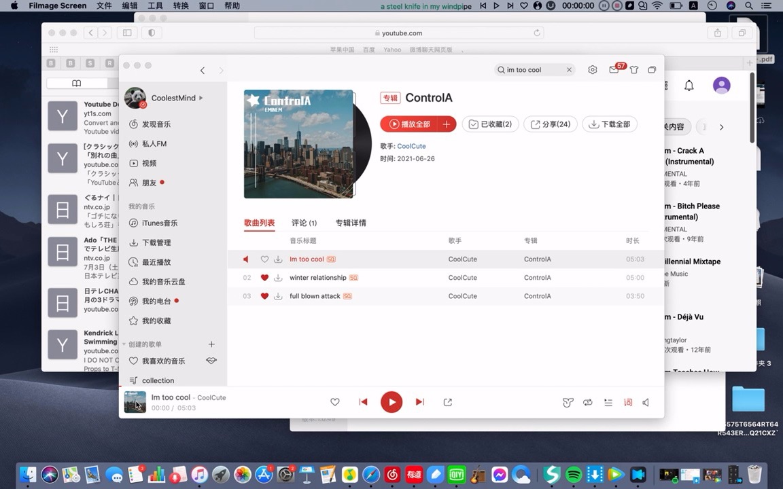This screenshot has width=783, height=489.
Task: Start heartbeat mode next to 我喜欢的音乐
Action: coord(211,360)
